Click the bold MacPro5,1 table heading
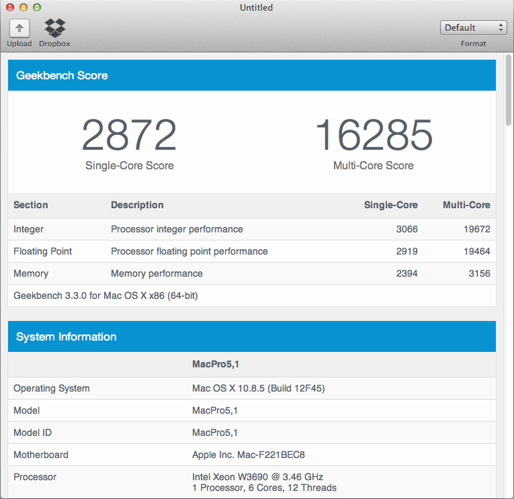Viewport: 514px width, 499px height. (x=216, y=364)
